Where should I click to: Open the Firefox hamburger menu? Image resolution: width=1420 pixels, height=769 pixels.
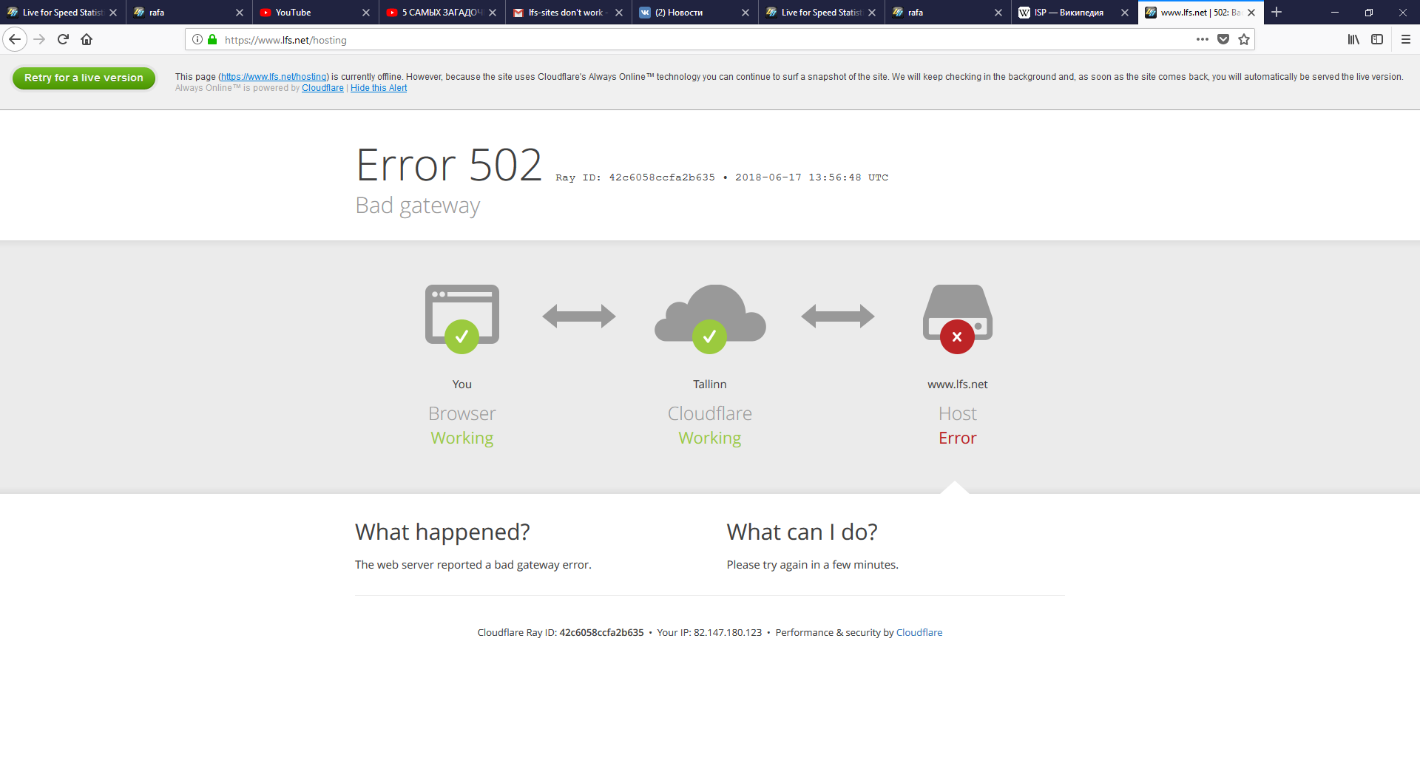1406,39
